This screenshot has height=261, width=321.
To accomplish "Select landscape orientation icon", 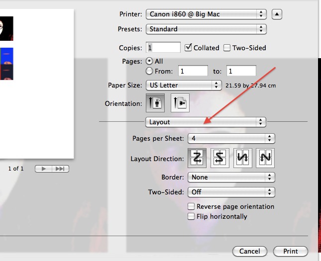I will click(180, 103).
